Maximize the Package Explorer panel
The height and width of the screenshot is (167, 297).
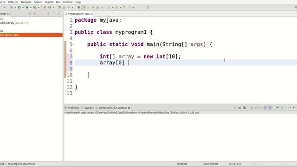(x=58, y=13)
